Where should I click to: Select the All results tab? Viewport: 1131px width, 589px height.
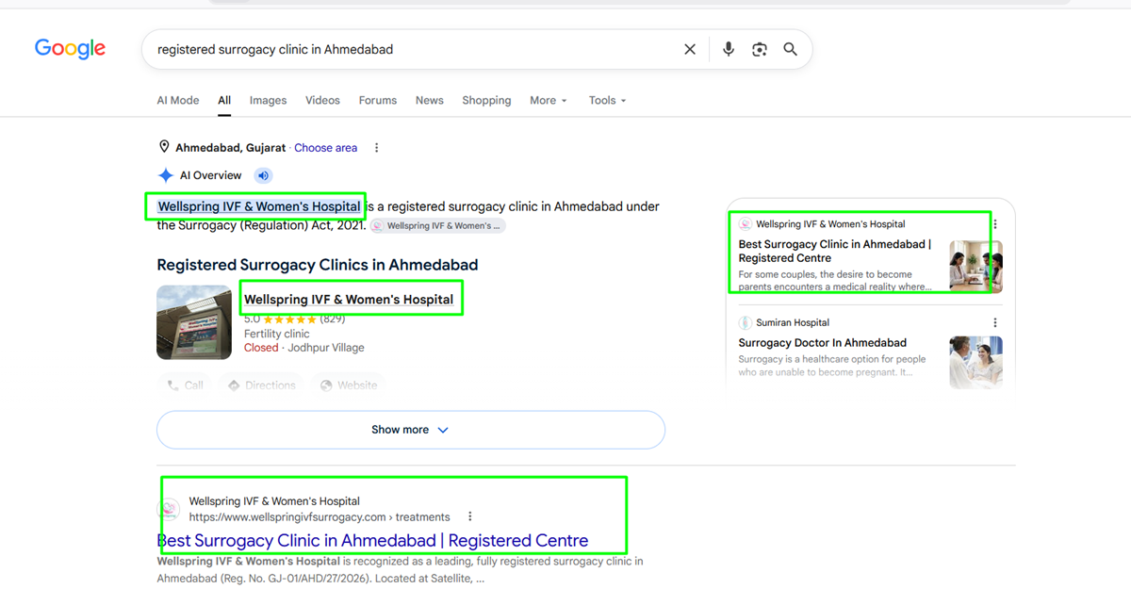pos(224,101)
